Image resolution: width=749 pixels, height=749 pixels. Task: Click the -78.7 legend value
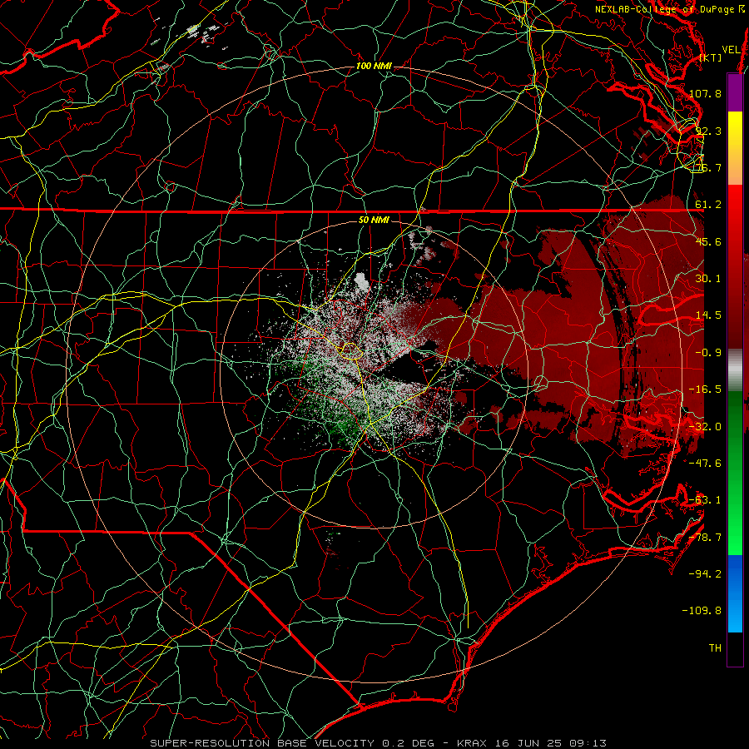[x=705, y=538]
